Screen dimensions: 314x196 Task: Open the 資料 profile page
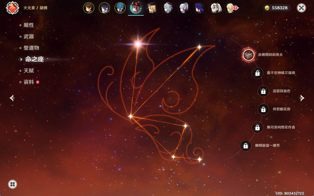point(29,82)
